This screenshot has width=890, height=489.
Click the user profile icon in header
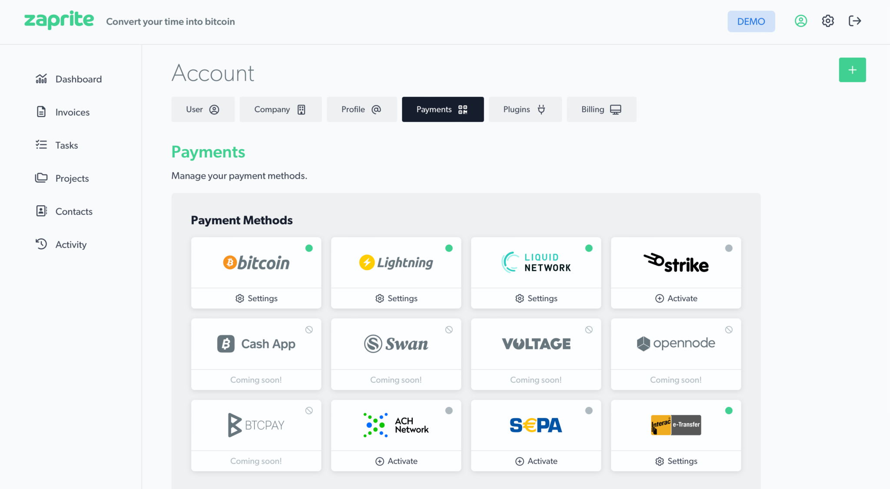point(800,21)
